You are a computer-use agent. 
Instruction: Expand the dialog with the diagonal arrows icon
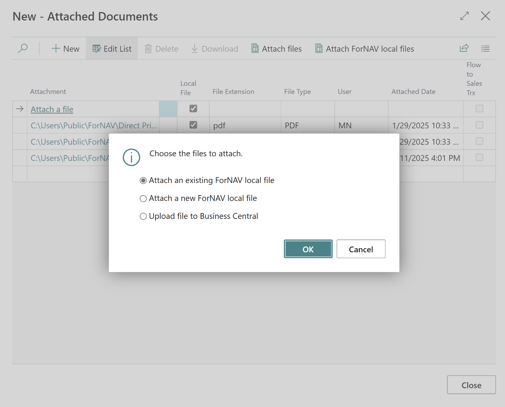click(x=465, y=16)
